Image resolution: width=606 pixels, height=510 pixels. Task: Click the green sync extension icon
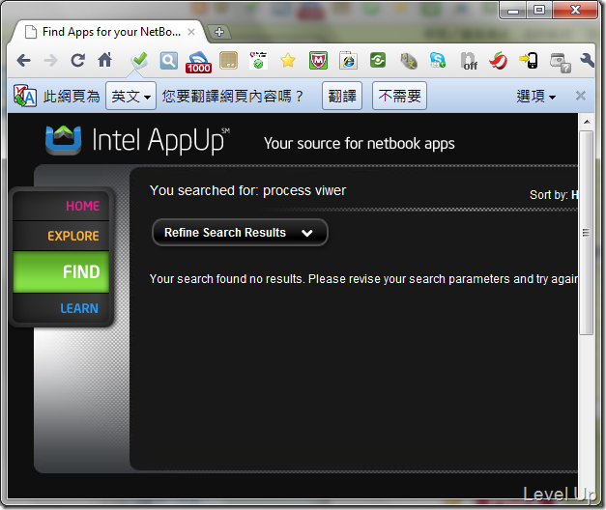[x=378, y=60]
